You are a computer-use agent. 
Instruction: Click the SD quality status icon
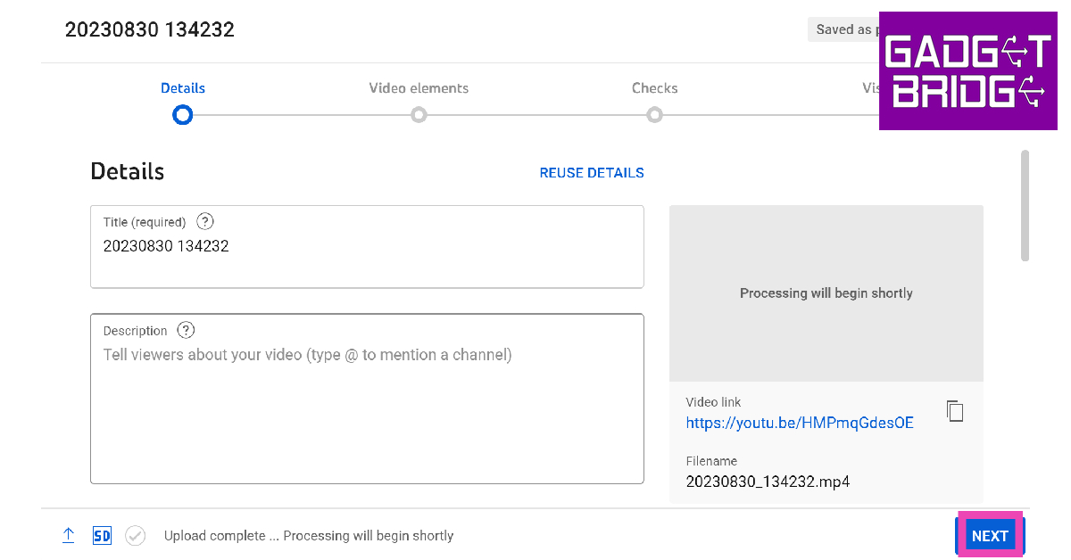102,535
